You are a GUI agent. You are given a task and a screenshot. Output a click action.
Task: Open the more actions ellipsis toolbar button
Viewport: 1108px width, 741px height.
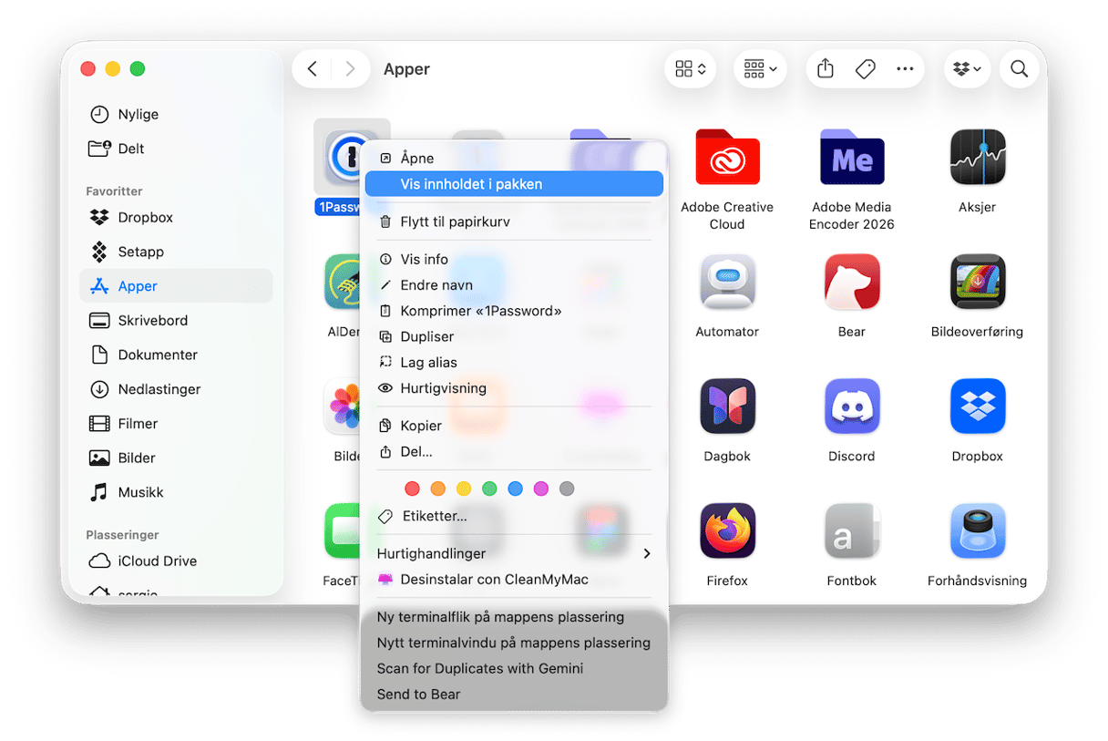[x=905, y=69]
